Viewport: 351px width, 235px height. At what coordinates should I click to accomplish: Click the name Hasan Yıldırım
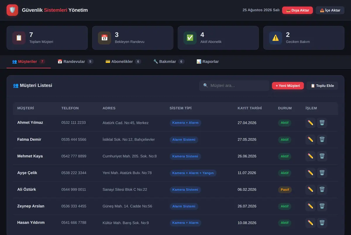(31, 223)
